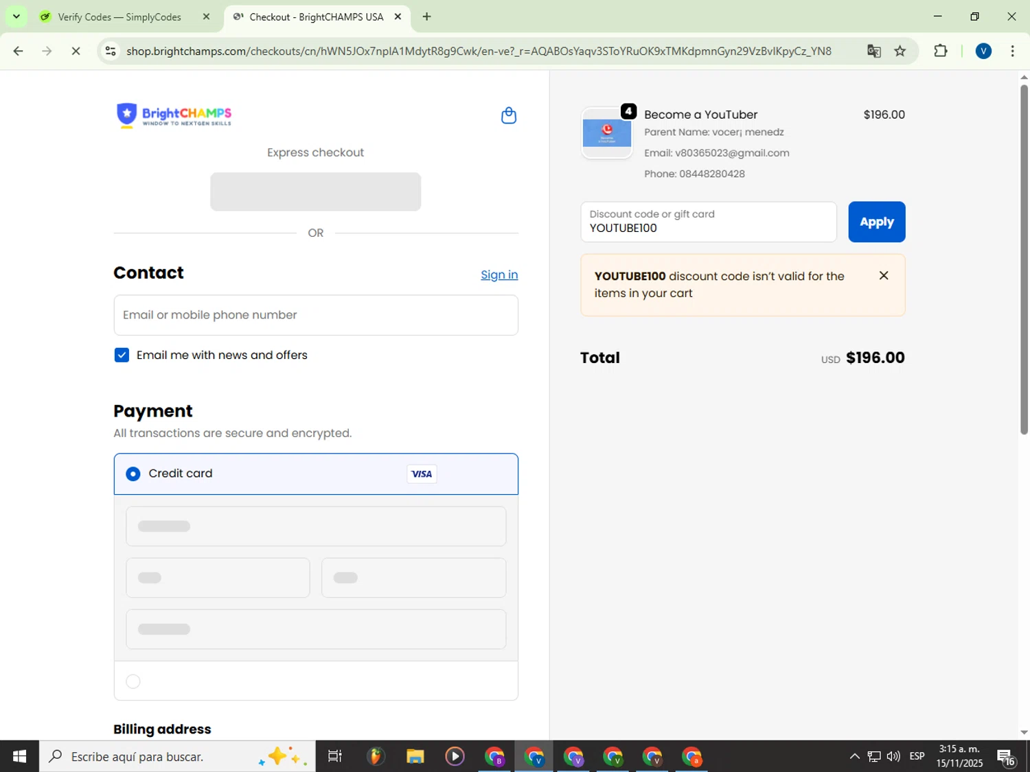Open the Extensions puzzle icon

pyautogui.click(x=941, y=51)
